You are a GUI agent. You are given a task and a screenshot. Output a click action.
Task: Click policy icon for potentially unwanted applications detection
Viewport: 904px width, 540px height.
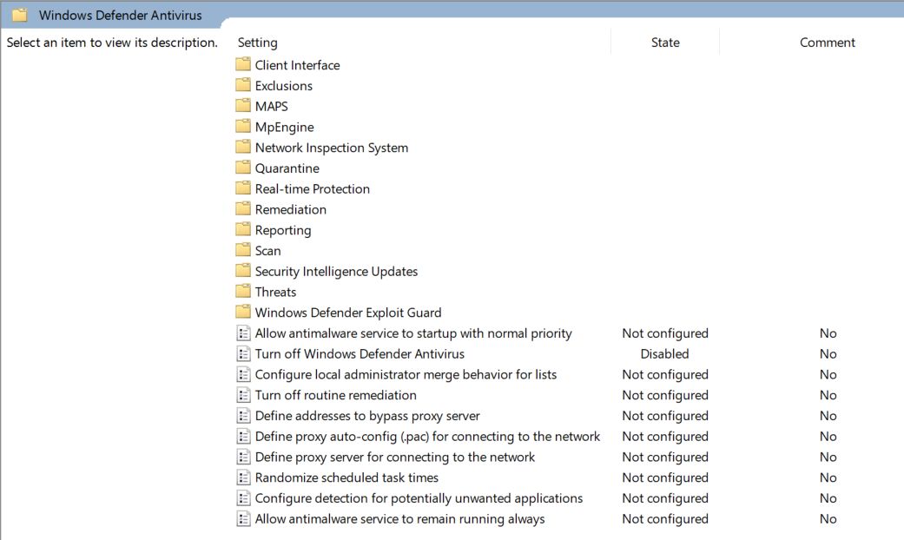244,498
